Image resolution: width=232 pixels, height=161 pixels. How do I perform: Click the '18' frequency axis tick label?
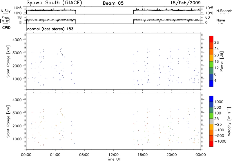[x=19, y=17]
